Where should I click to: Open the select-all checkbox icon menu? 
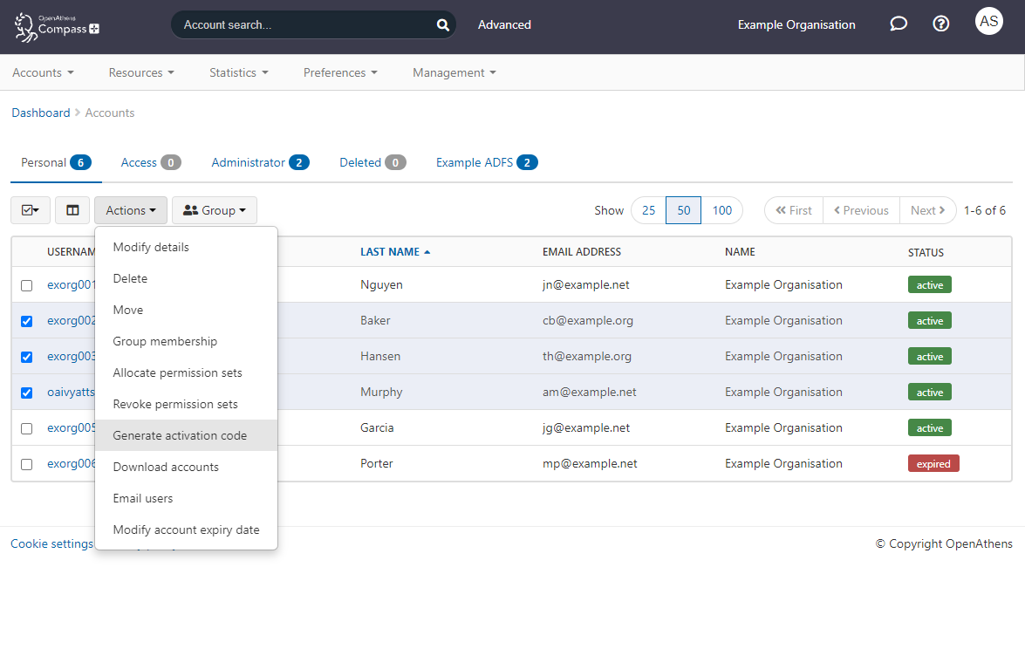click(x=30, y=210)
